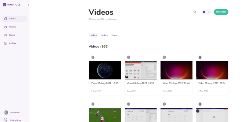
Task: Open the Chat with us icon
Action: tap(5, 120)
